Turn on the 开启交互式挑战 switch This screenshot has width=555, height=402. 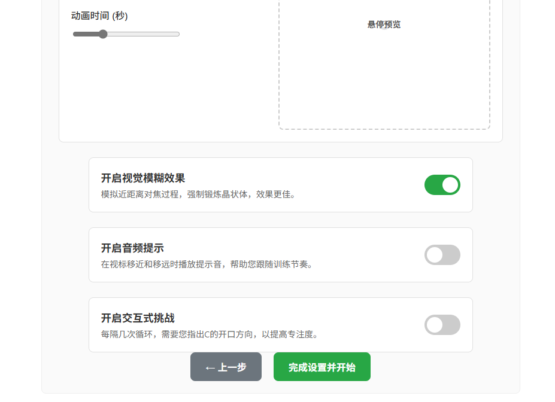[442, 325]
